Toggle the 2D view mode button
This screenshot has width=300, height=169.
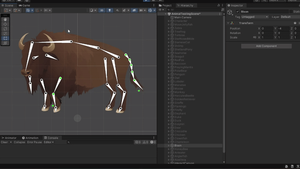(102, 11)
